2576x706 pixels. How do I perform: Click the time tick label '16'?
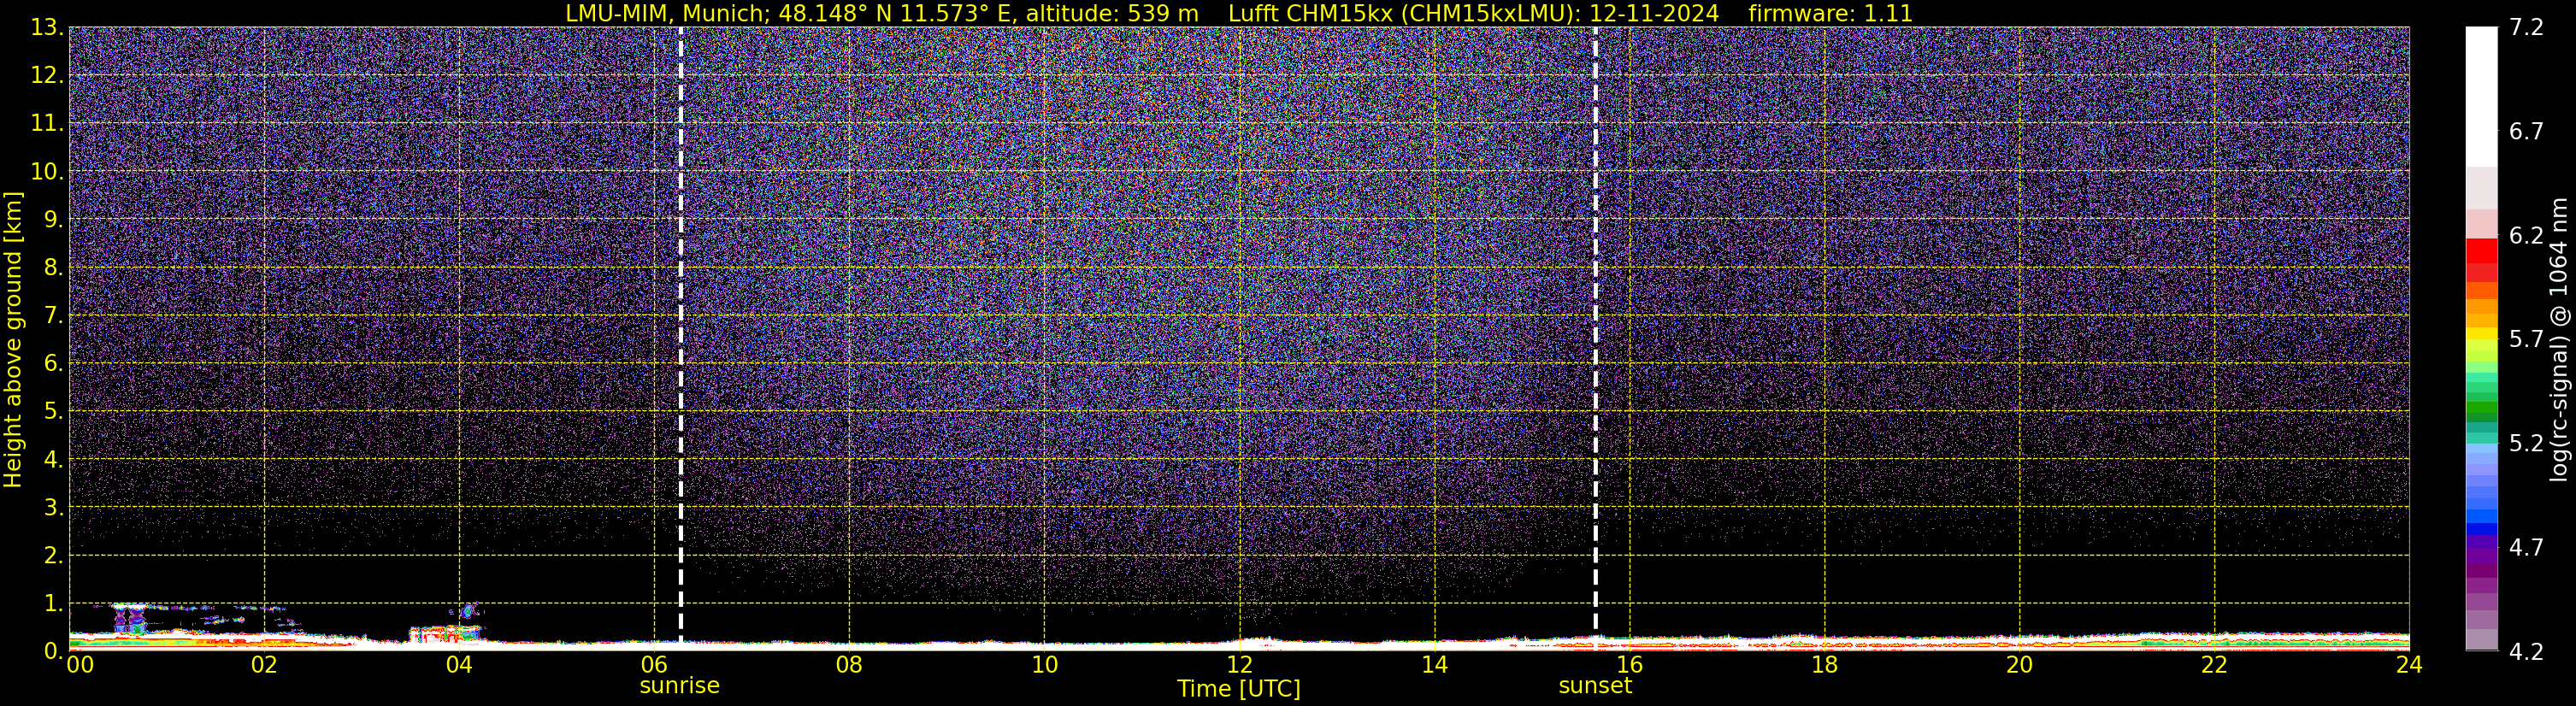coord(1629,665)
